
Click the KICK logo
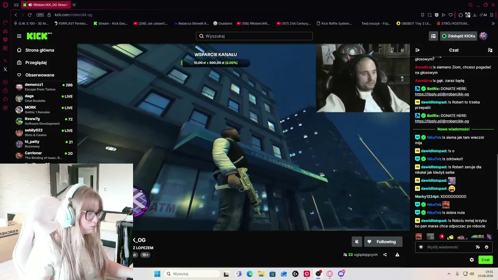tap(39, 36)
